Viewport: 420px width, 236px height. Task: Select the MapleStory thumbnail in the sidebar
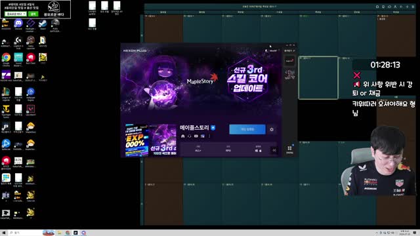point(289,61)
